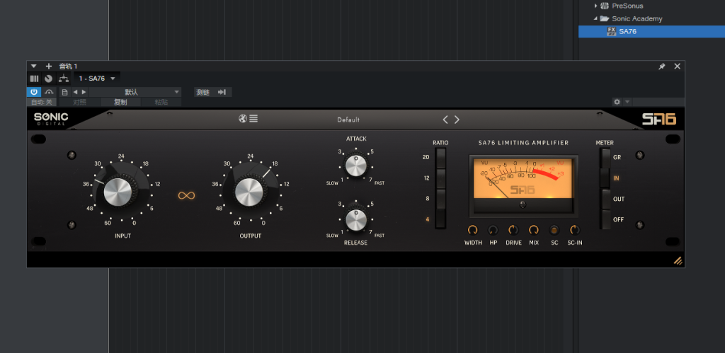Click the resize handle stripes icon
725x353 pixels.
pos(678,260)
